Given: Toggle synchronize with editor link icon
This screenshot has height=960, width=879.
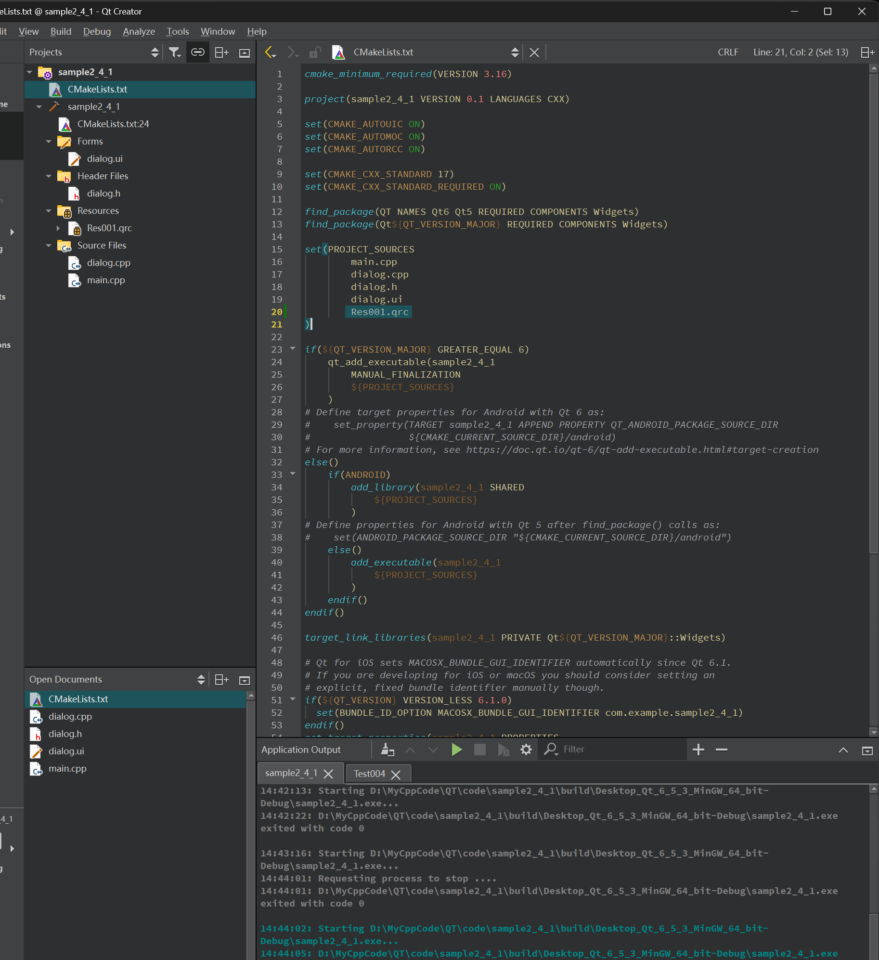Looking at the screenshot, I should click(x=198, y=53).
